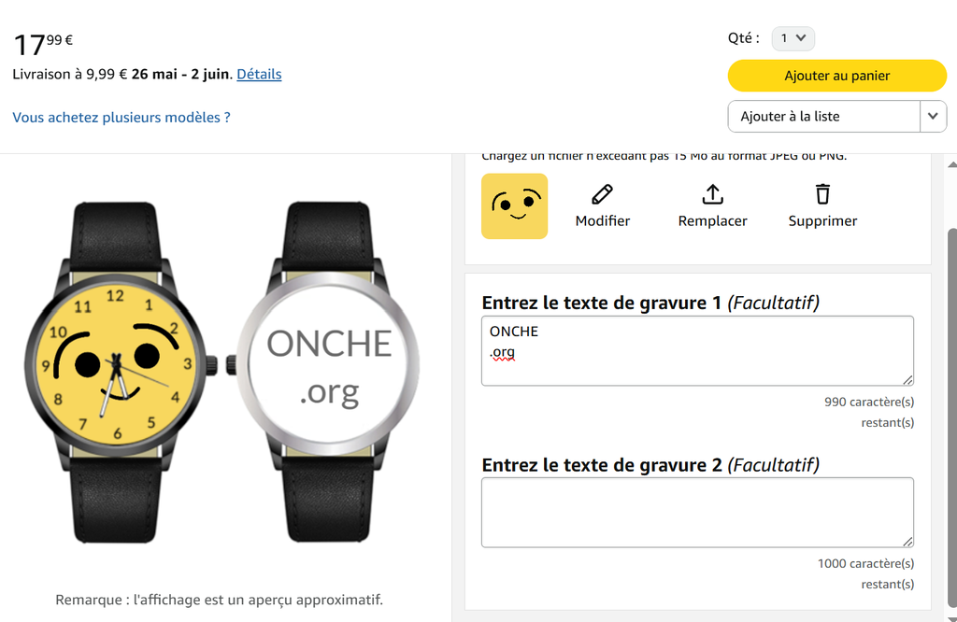Focus the empty texte de gravure 2 field

697,512
